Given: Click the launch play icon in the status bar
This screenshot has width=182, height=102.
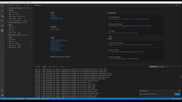Looking at the screenshot, I should pyautogui.click(x=63, y=99).
